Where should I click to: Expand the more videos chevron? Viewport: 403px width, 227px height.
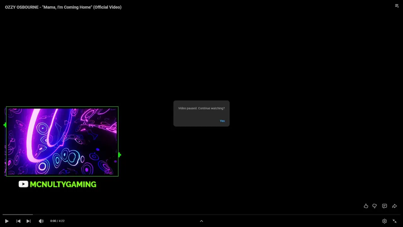(201, 221)
